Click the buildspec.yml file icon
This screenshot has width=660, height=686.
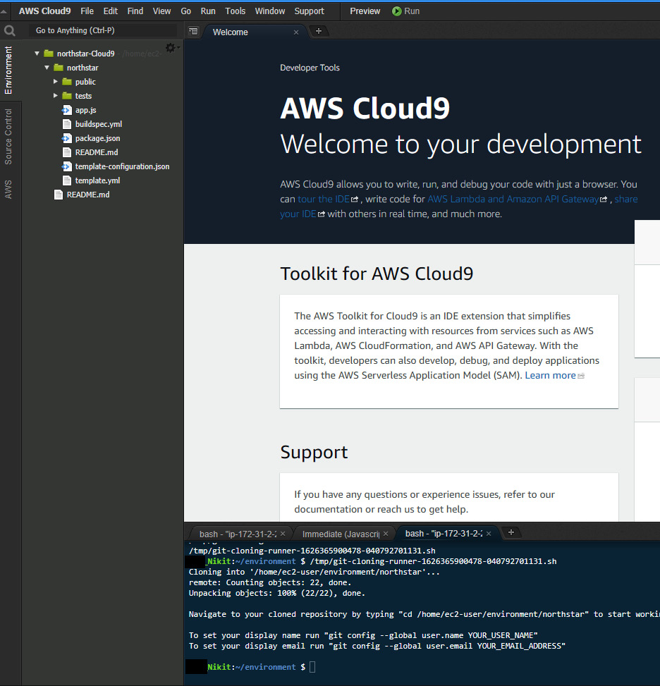coord(66,124)
